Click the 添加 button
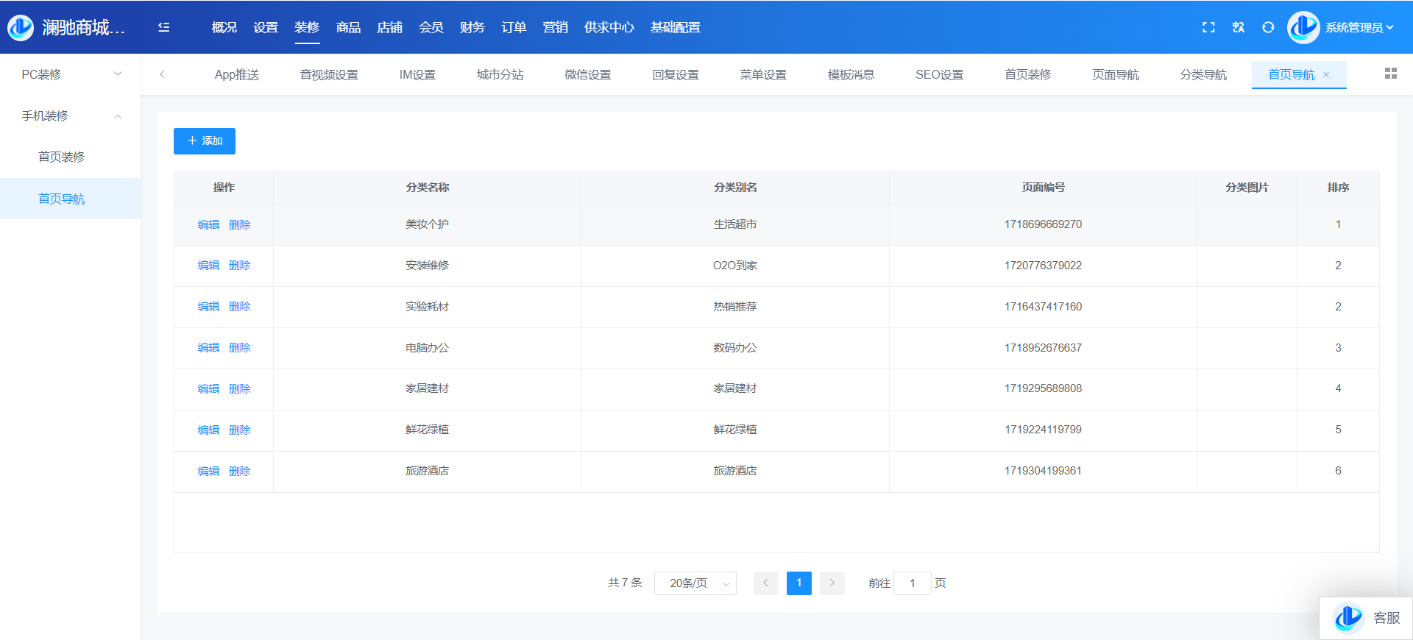 pyautogui.click(x=205, y=141)
